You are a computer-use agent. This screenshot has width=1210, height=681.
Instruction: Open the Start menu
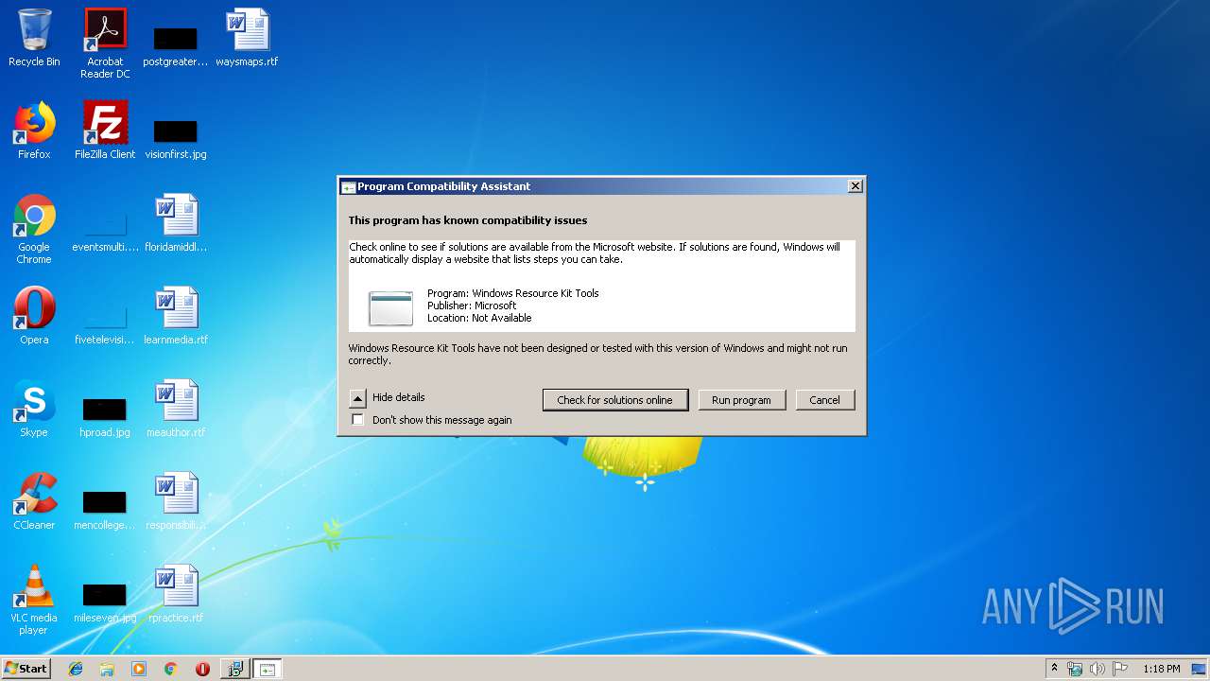(x=26, y=669)
